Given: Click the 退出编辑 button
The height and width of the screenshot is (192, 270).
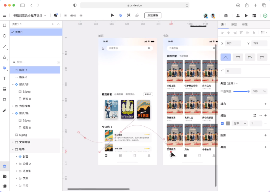Looking at the screenshot, I should (x=153, y=15).
